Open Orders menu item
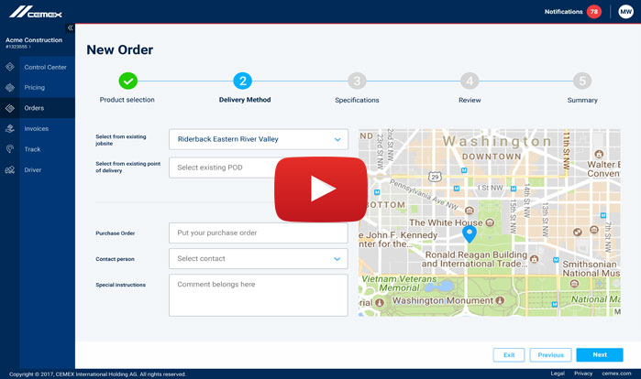The image size is (641, 379). click(x=34, y=108)
